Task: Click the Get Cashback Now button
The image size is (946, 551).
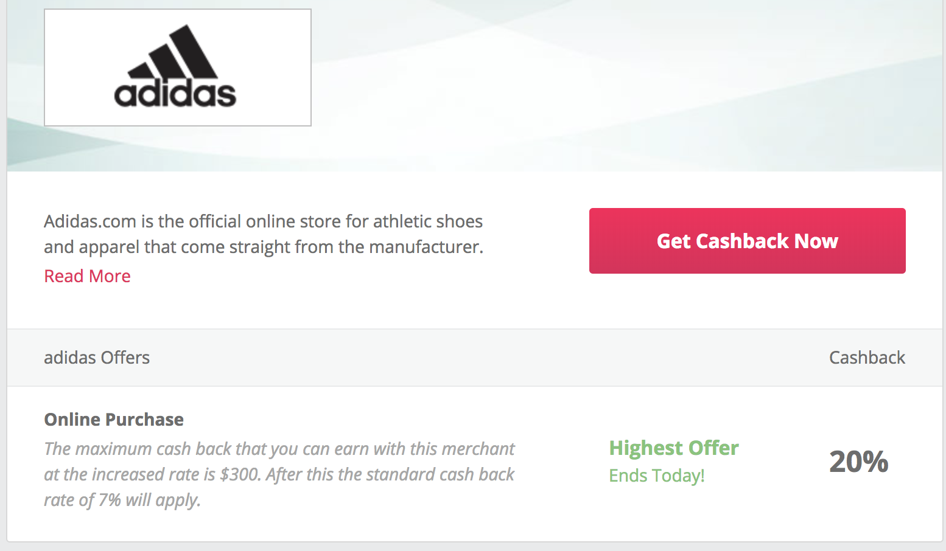Action: click(747, 241)
